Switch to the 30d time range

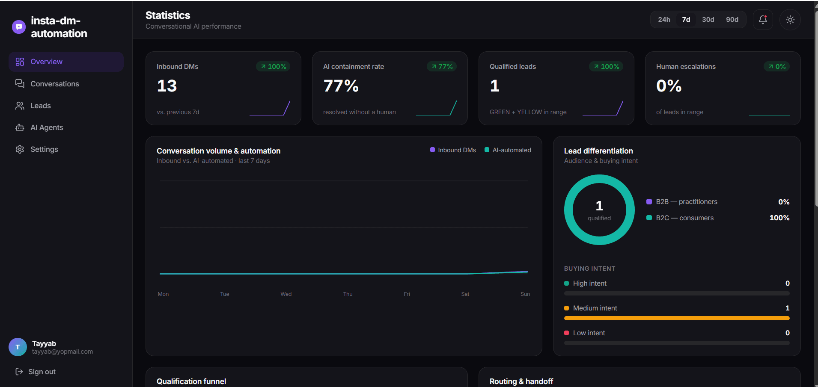click(x=708, y=20)
